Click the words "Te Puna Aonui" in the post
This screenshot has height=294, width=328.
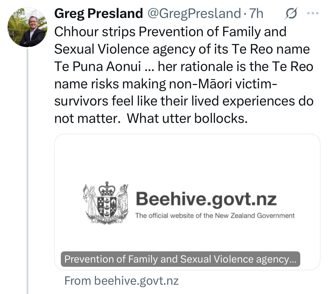(97, 67)
